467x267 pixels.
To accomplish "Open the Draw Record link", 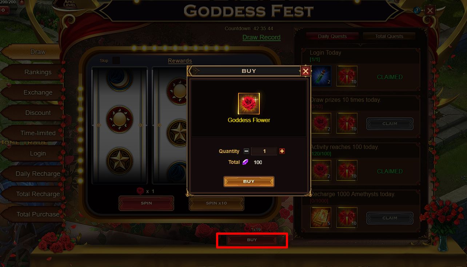I will pyautogui.click(x=262, y=37).
